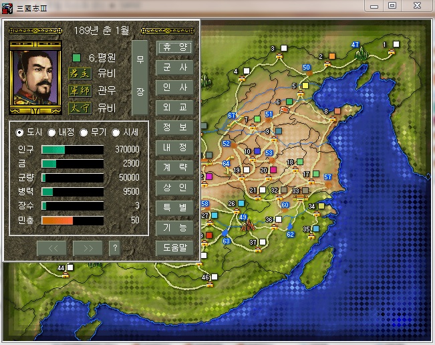Select city 3 white marker on map
The width and height of the screenshot is (435, 345).
pyautogui.click(x=284, y=48)
